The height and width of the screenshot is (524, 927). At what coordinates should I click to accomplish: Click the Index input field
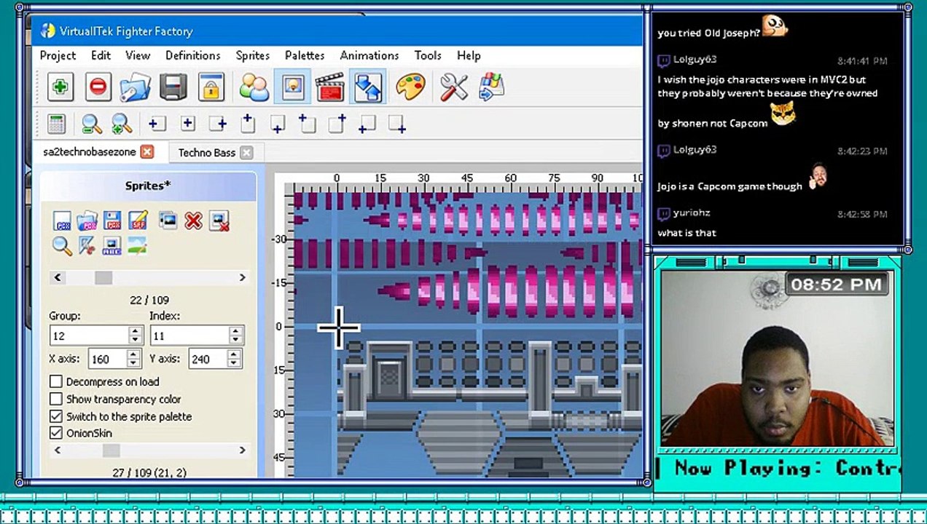coord(189,336)
